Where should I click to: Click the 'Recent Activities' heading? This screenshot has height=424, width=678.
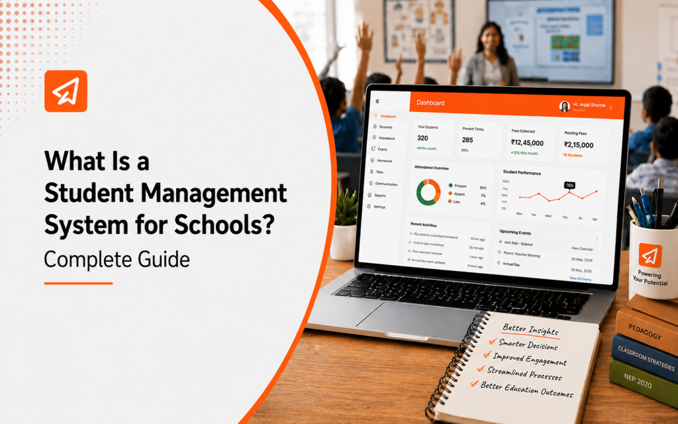click(423, 225)
